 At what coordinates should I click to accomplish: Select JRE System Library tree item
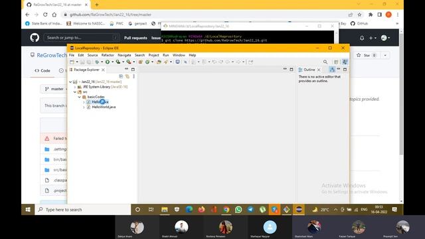[102, 87]
